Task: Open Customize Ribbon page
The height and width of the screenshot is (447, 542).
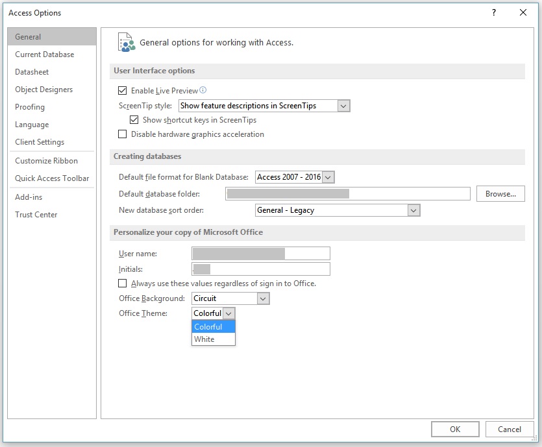Action: tap(52, 161)
